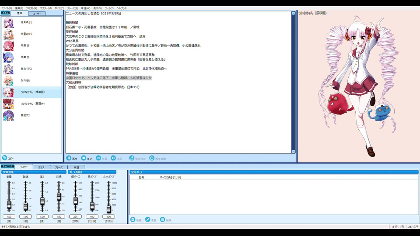Adjust the 抑揚 intonation slider handle

coord(59,197)
